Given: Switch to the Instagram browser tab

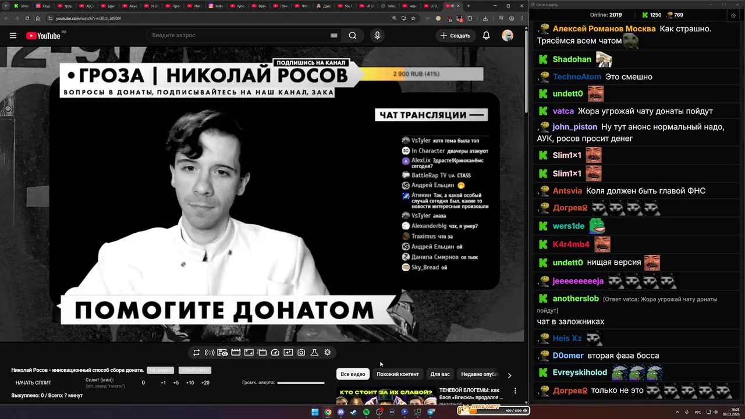Looking at the screenshot, I should pyautogui.click(x=217, y=6).
